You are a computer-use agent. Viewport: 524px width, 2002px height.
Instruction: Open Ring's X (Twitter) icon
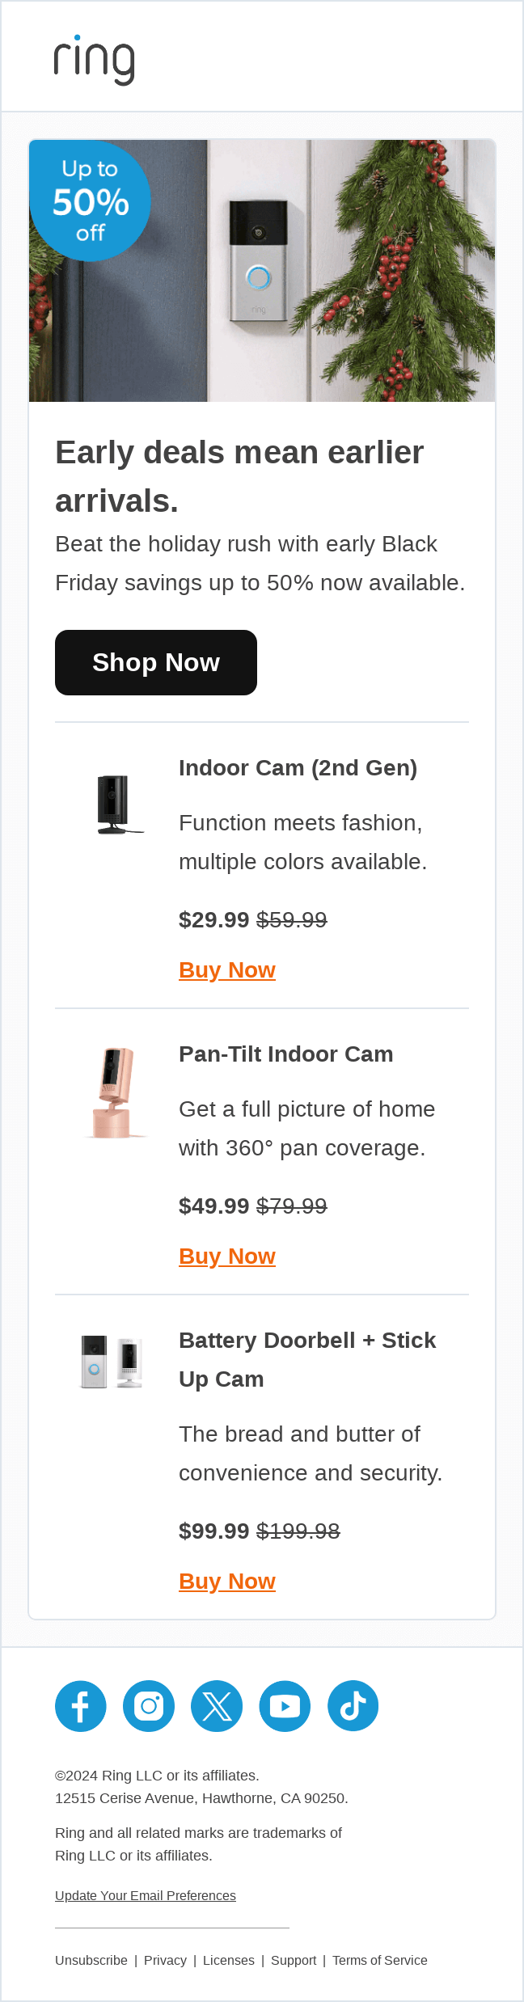[217, 1706]
